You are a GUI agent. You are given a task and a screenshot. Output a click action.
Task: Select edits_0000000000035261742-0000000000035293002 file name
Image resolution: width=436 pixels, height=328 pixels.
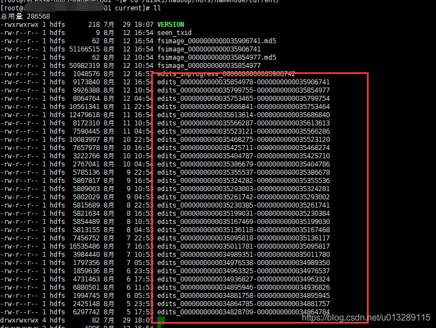pyautogui.click(x=244, y=197)
